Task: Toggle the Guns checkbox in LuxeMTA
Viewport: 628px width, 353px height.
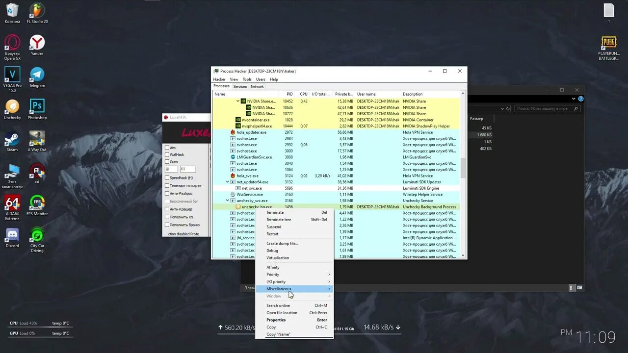Action: pos(167,161)
